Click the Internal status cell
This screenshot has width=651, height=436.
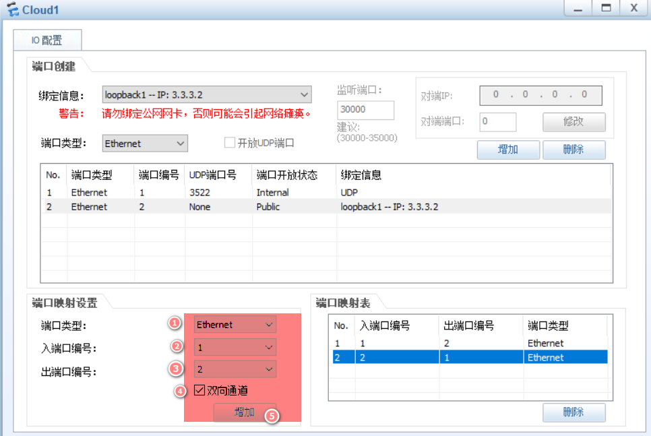click(272, 192)
